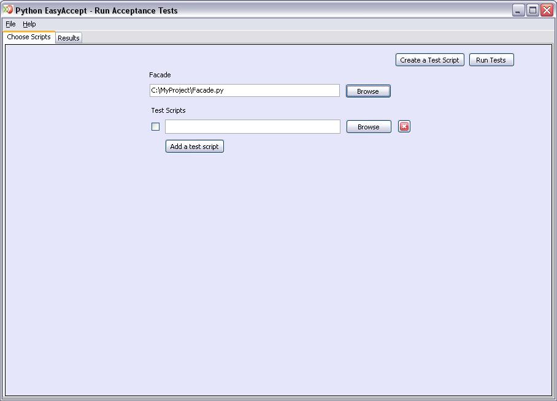Image resolution: width=557 pixels, height=401 pixels.
Task: Enable the checkbox beside the test script field
Action: tap(156, 126)
